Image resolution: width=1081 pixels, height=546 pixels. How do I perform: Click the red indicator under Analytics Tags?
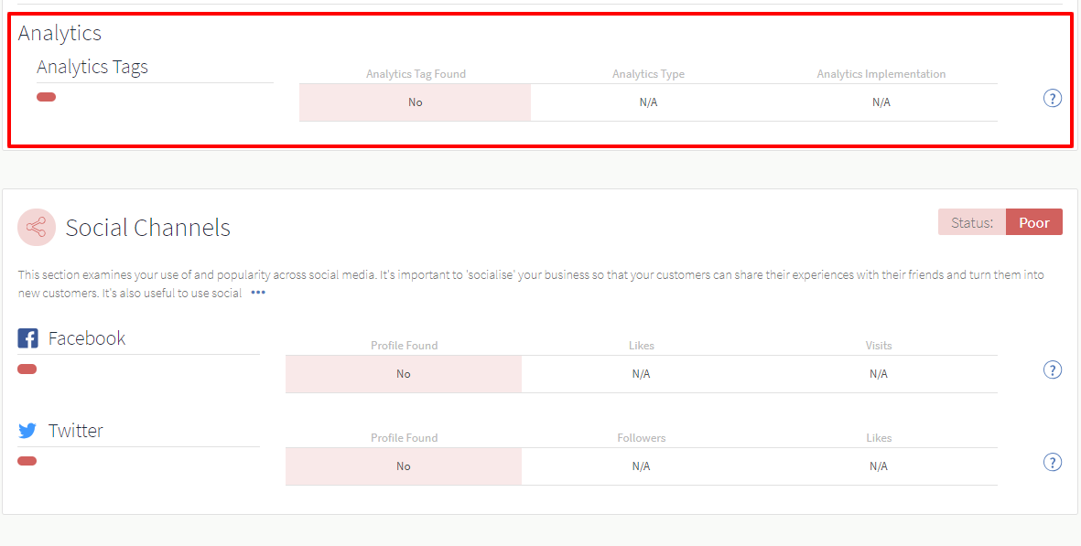click(x=46, y=97)
